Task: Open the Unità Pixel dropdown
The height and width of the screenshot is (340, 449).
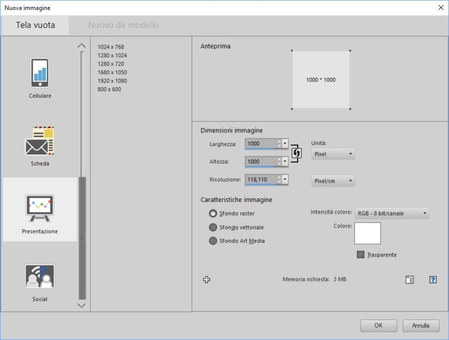Action: tap(333, 154)
